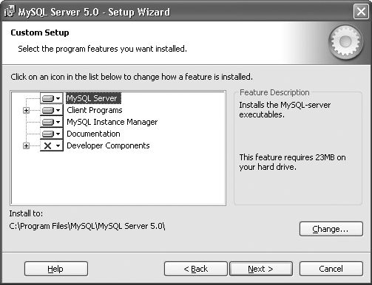The height and width of the screenshot is (285, 372).
Task: Select the Client Programs feature label
Action: click(95, 110)
